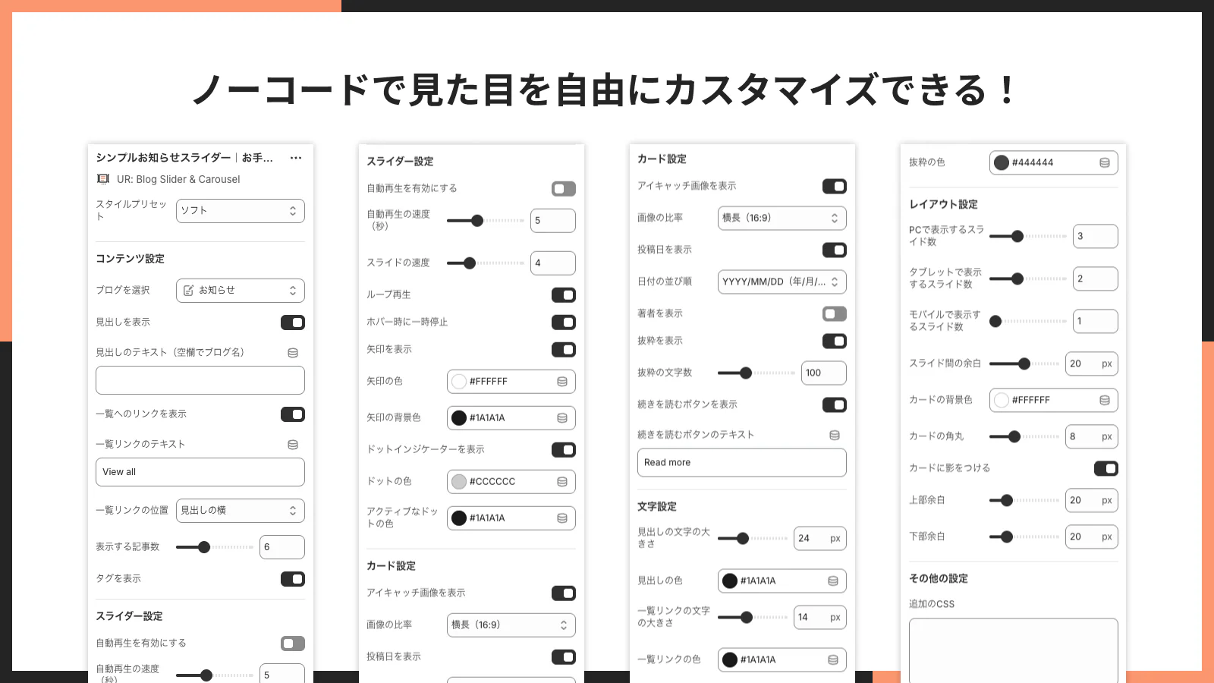Open the three-dot menu beside シンプルお知らせスライダー
1214x683 pixels.
(296, 158)
